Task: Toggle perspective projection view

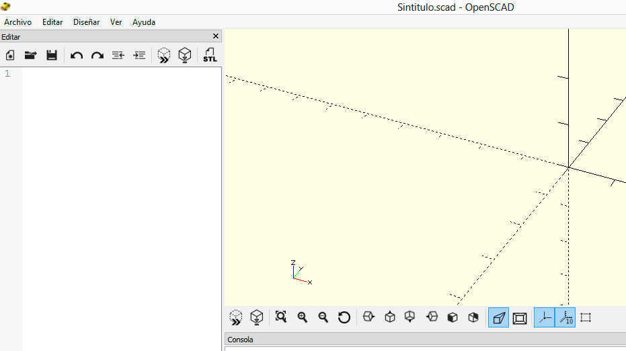Action: click(498, 317)
